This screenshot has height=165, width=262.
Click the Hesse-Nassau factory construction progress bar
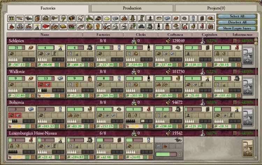point(166,154)
